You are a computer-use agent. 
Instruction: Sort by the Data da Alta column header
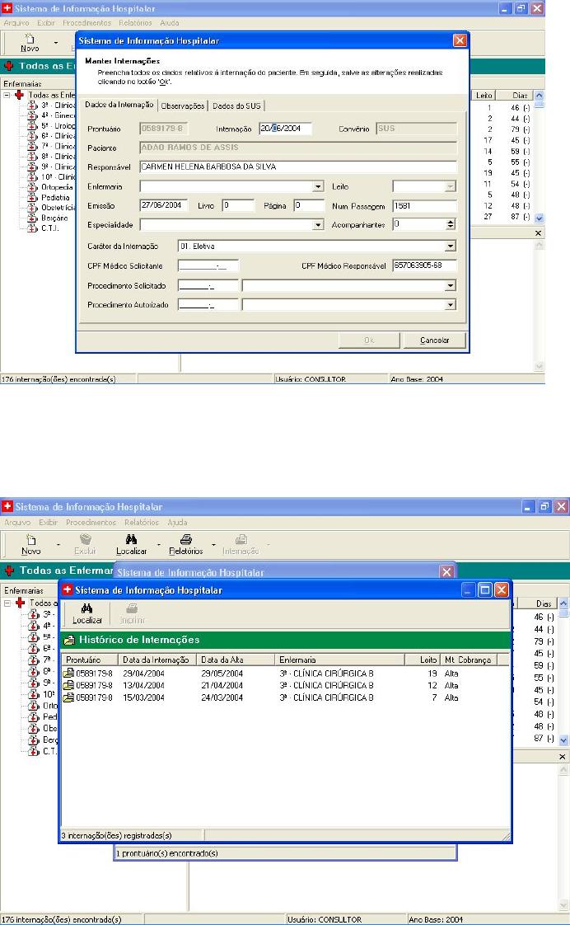pyautogui.click(x=236, y=660)
